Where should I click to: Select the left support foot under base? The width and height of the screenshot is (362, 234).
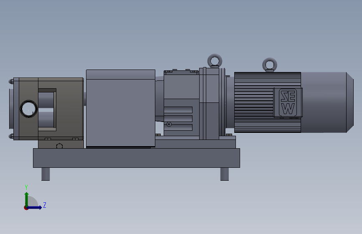(x=46, y=174)
